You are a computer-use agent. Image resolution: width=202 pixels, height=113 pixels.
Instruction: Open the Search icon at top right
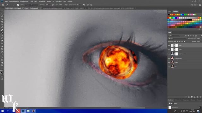point(192,5)
